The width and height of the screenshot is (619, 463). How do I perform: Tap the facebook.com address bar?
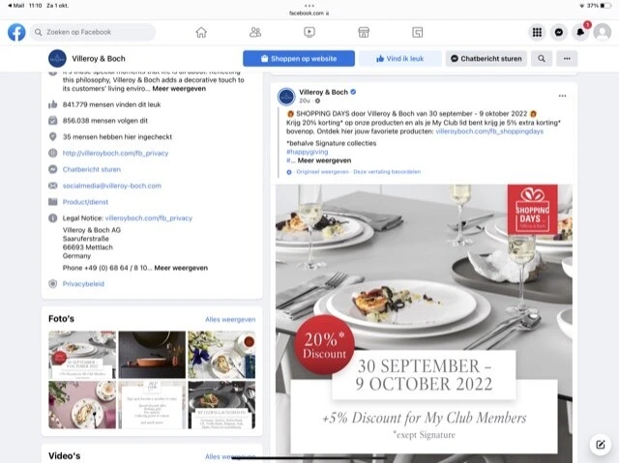[309, 13]
